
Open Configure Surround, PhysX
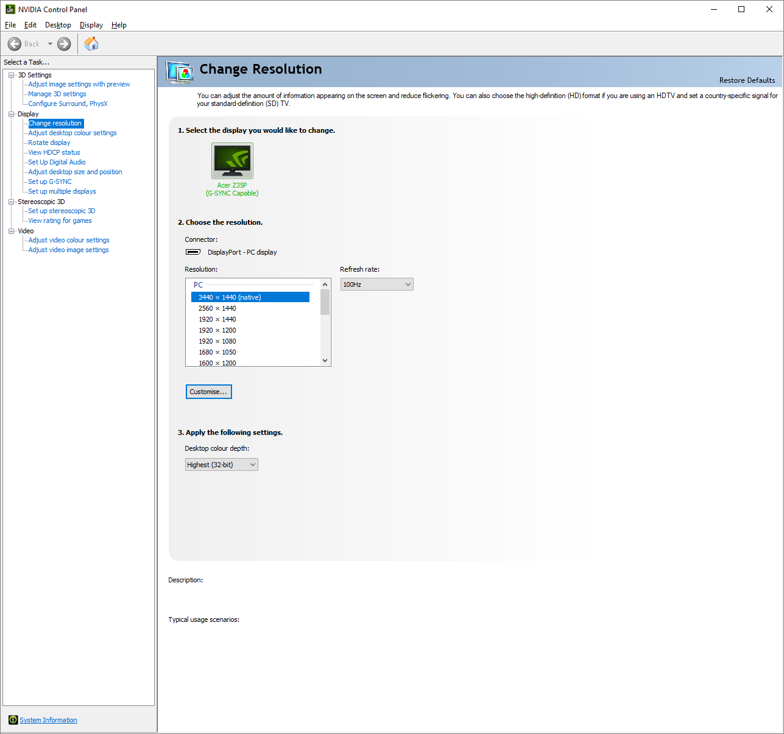tap(68, 104)
